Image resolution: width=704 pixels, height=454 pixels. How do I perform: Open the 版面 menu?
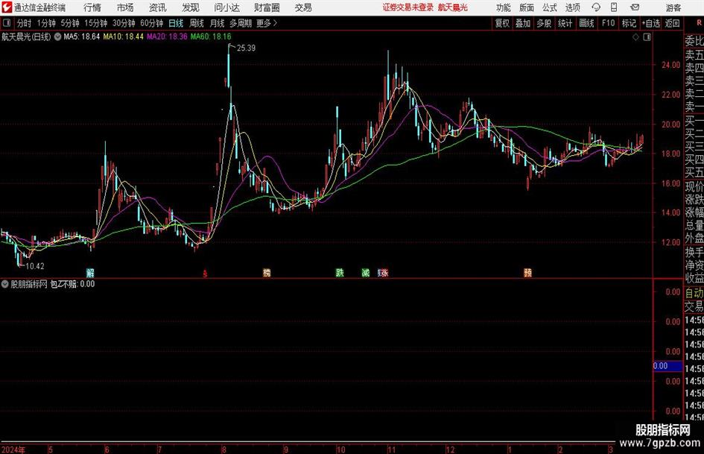pyautogui.click(x=527, y=7)
